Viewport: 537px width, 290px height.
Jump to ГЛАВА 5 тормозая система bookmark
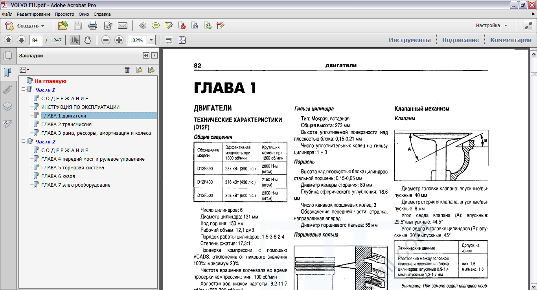73,167
